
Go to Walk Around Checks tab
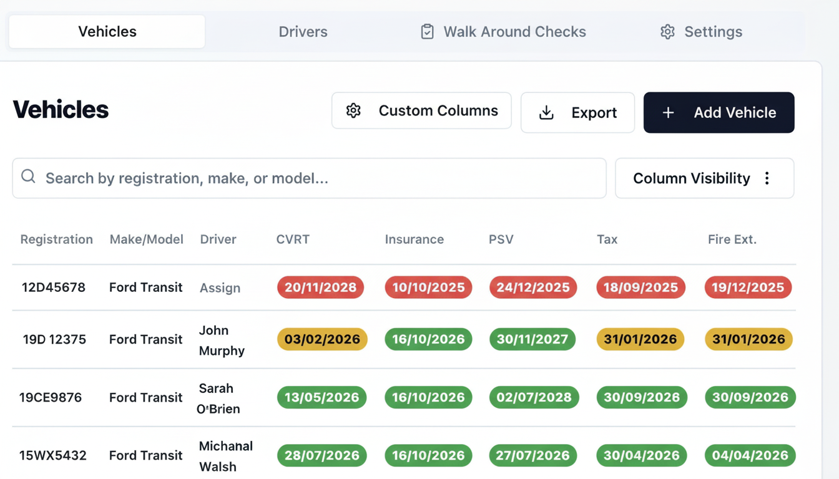tap(503, 32)
